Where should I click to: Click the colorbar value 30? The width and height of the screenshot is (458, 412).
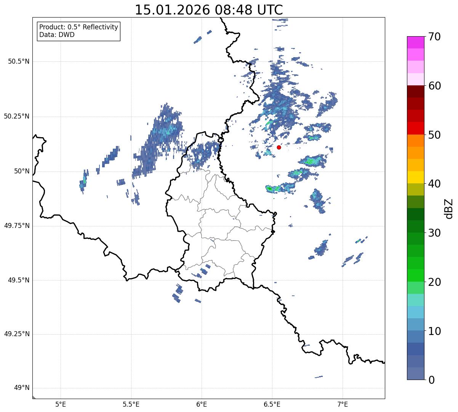point(434,233)
